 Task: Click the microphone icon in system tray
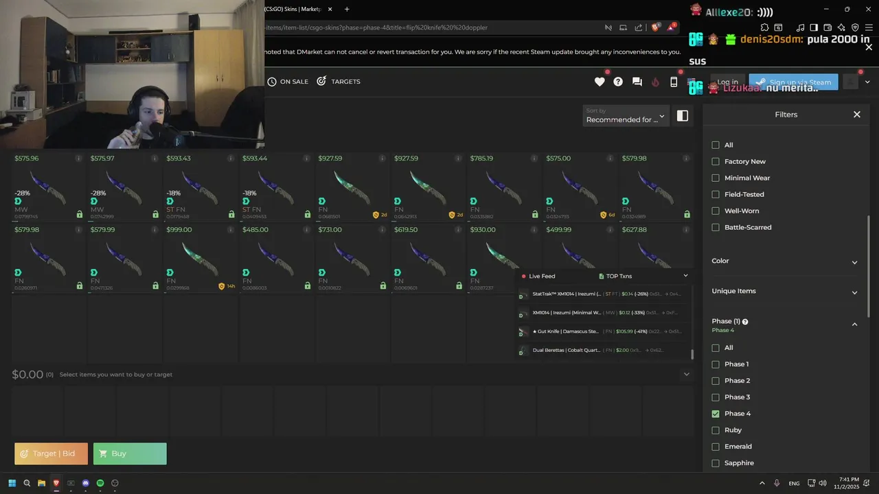tap(777, 483)
